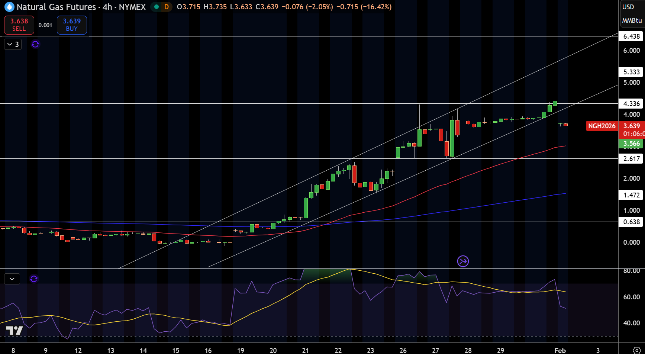Click the purple refresh icon in RSI pane
This screenshot has height=354, width=645.
click(34, 279)
